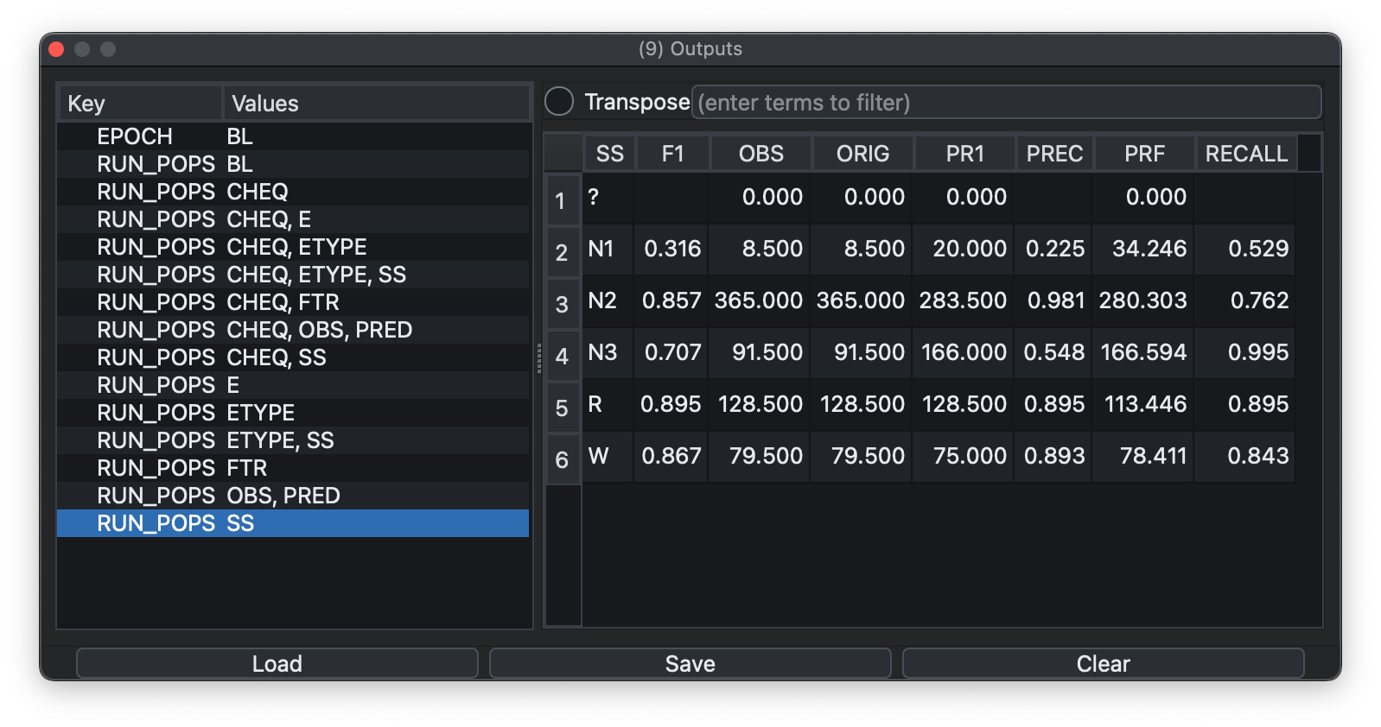Click the RECALL column header
The image size is (1381, 727).
point(1246,154)
